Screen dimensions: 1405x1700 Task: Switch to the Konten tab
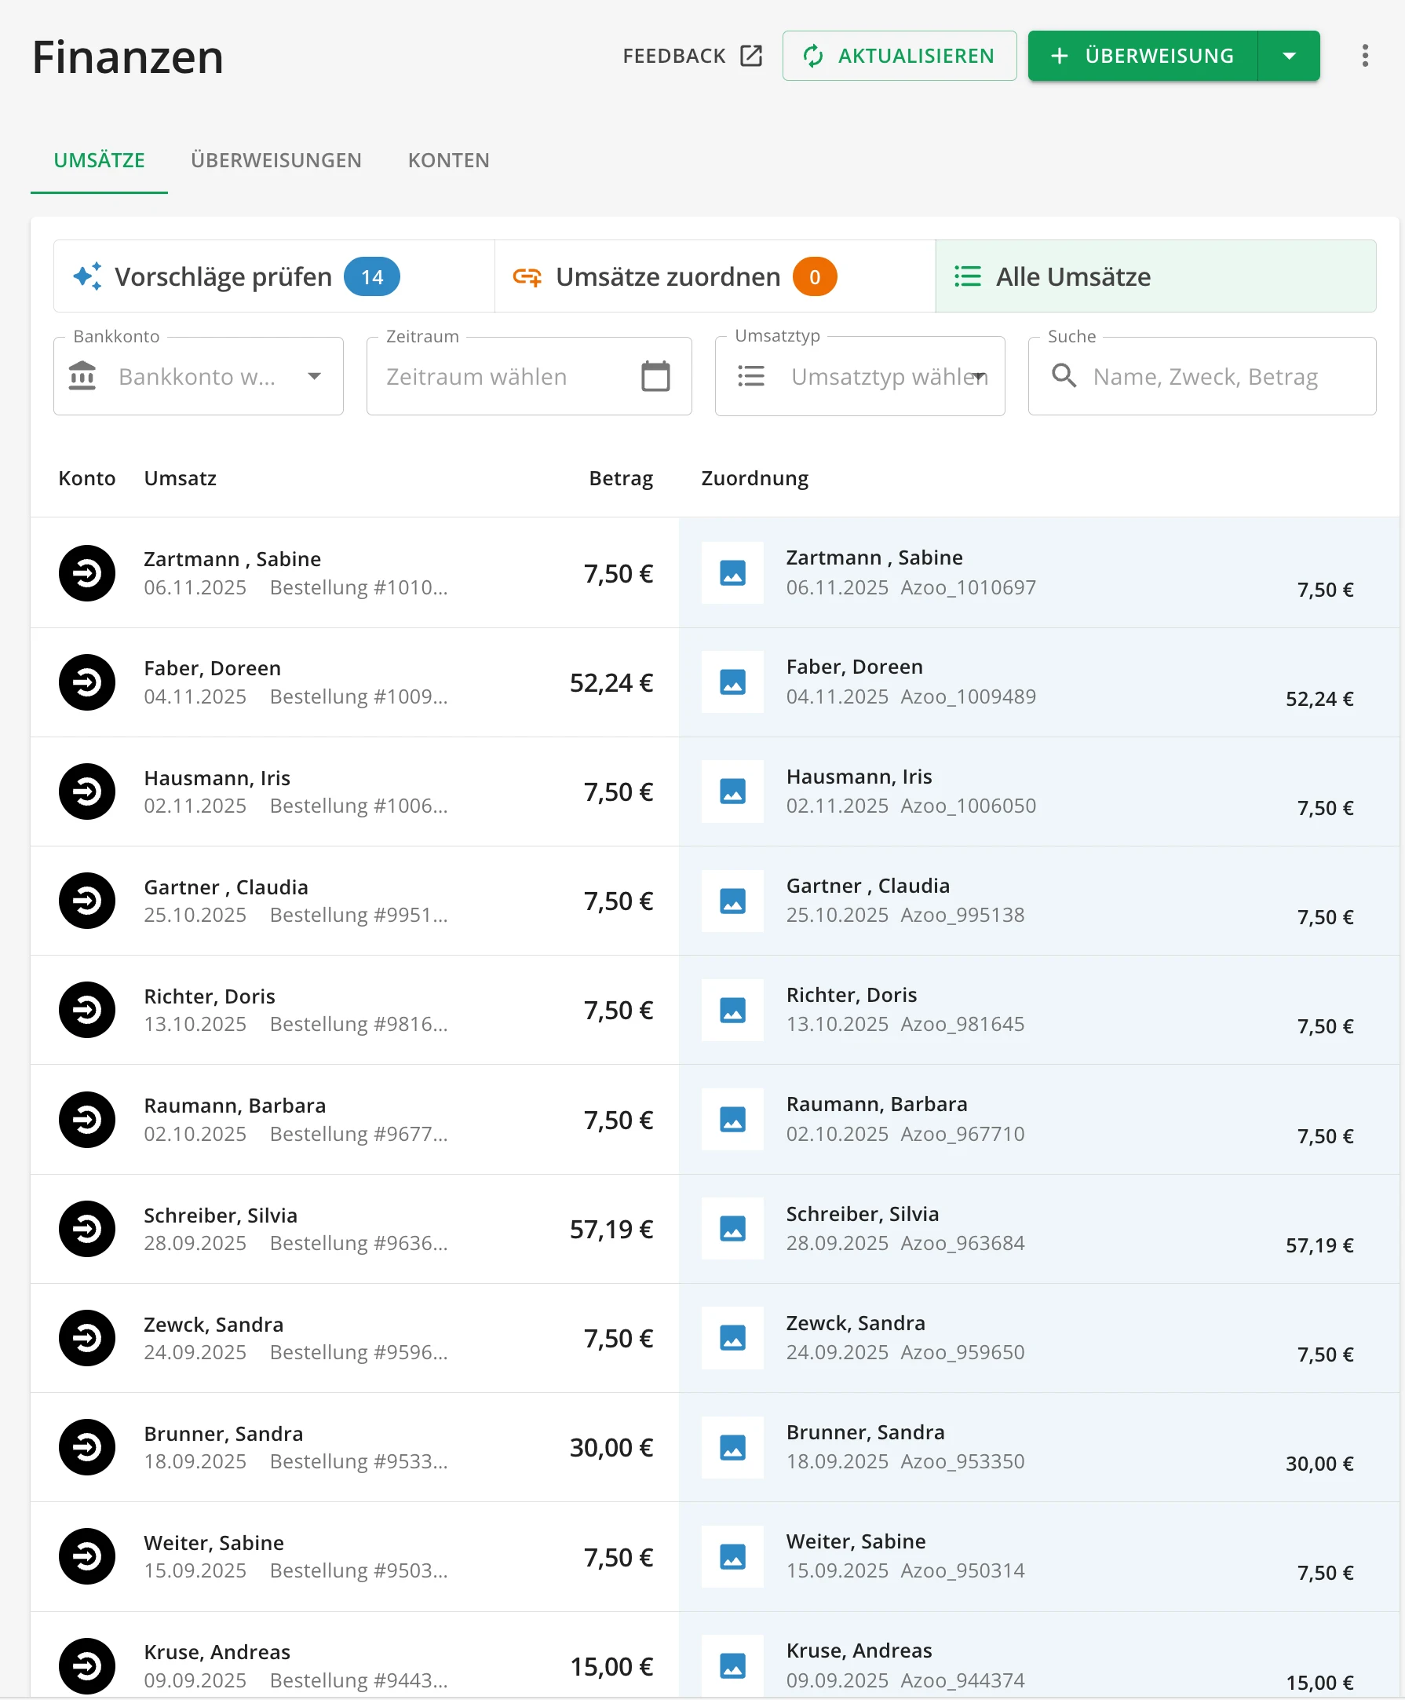pyautogui.click(x=448, y=160)
